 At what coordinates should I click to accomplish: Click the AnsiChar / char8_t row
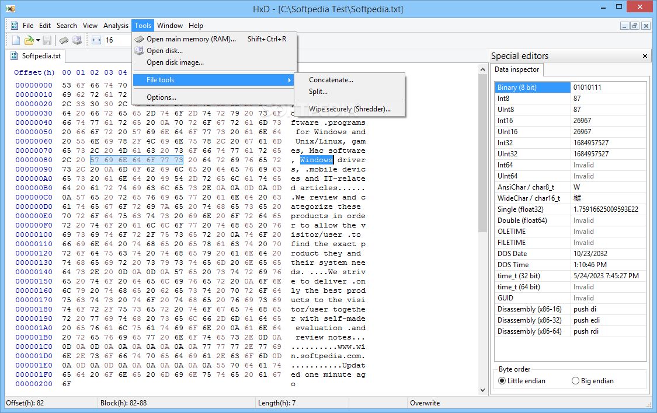[x=571, y=187]
